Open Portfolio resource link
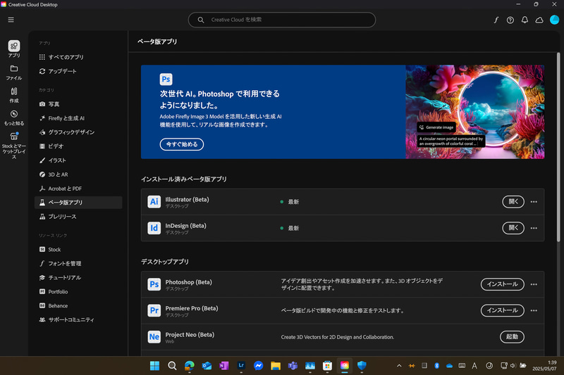 pos(78,291)
